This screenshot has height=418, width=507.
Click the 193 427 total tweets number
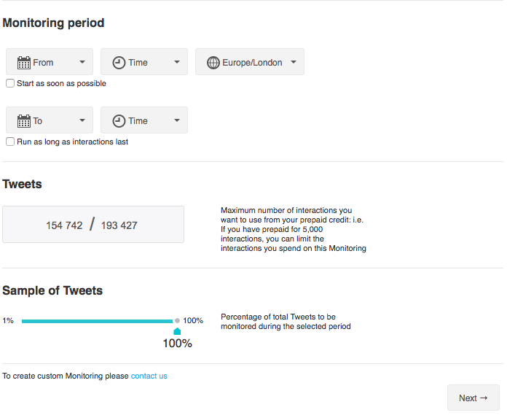(x=119, y=225)
